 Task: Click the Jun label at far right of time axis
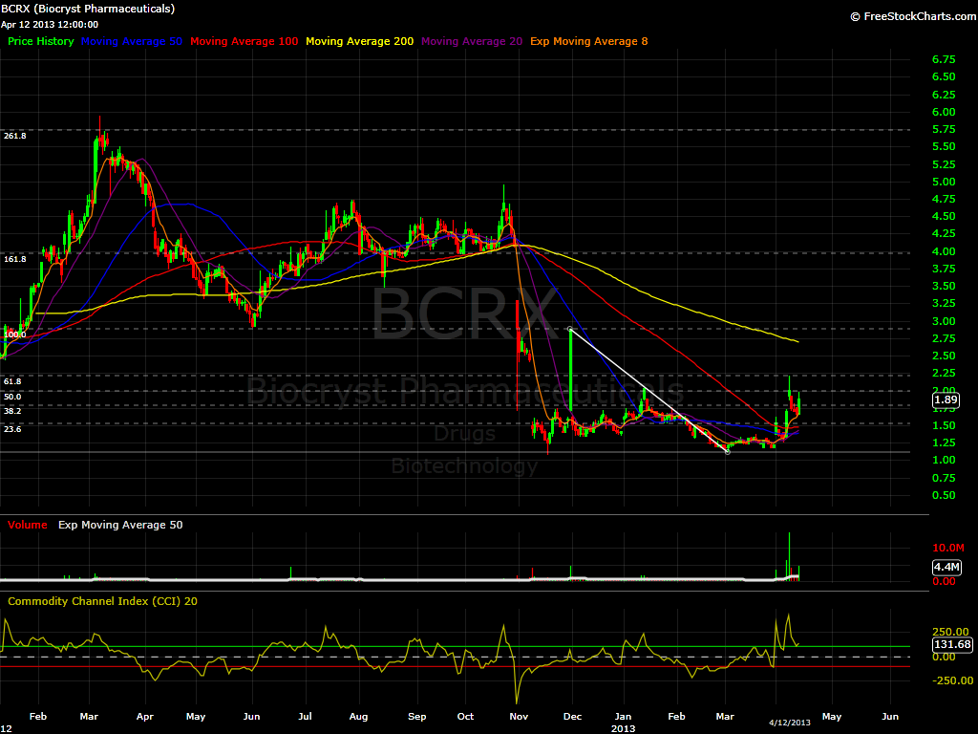click(x=890, y=716)
